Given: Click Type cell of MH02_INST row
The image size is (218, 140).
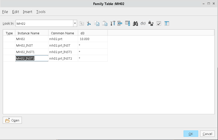Looking at the screenshot, I should coord(9,45).
